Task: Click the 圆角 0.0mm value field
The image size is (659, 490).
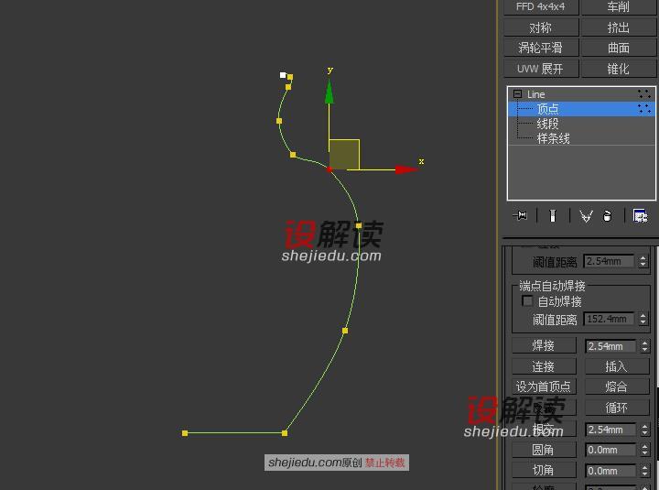Action: [610, 450]
